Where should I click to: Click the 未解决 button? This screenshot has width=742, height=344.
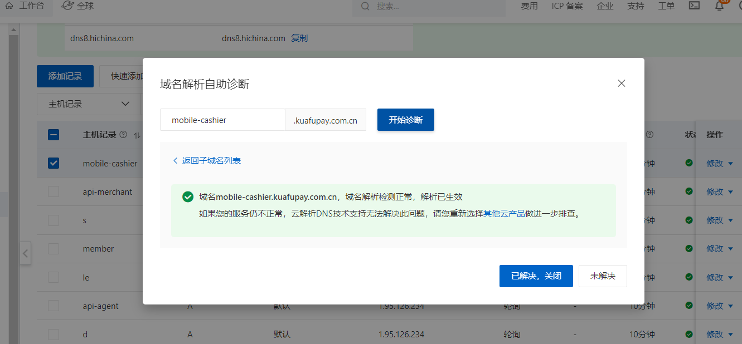click(603, 276)
